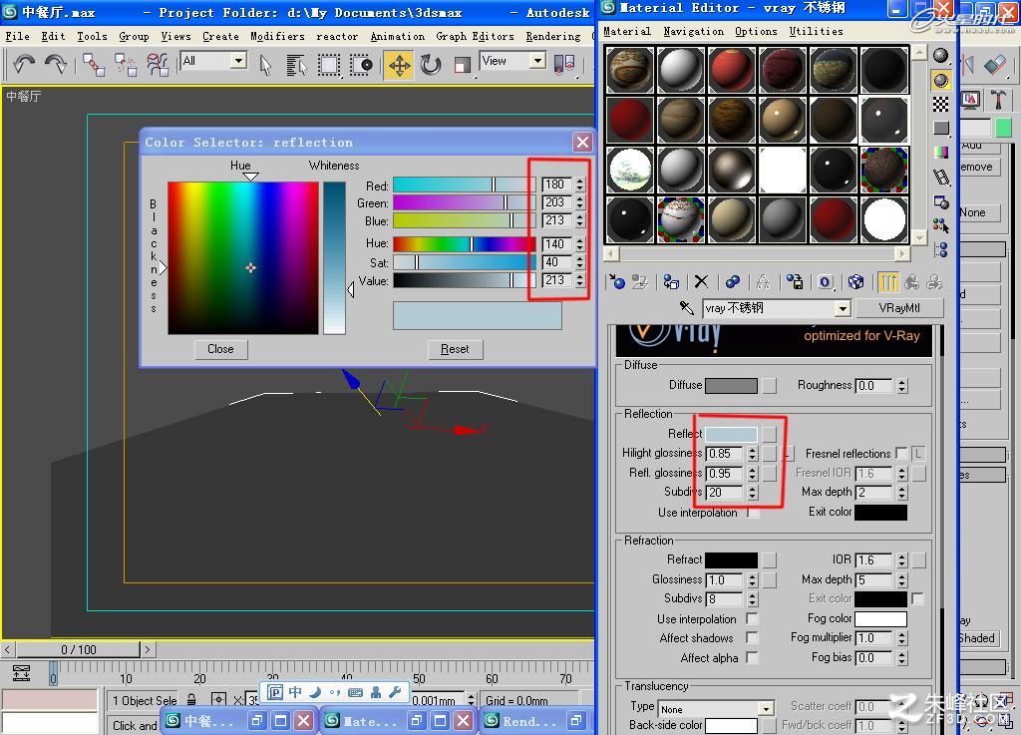Screen dimensions: 1021x735
Task: Click the Make Preview film icon
Action: 940,177
